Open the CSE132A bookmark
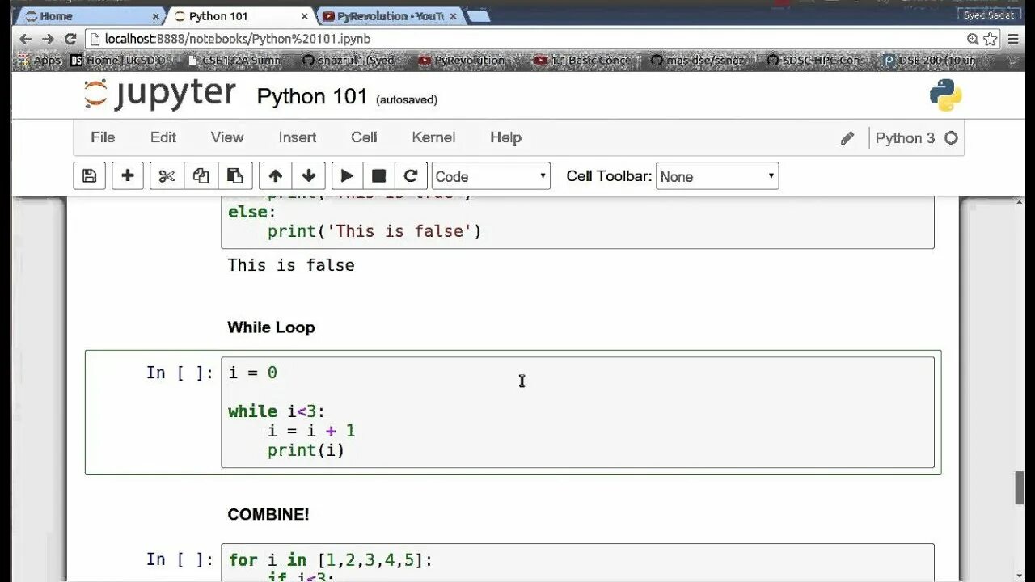The height and width of the screenshot is (582, 1035). tap(234, 61)
